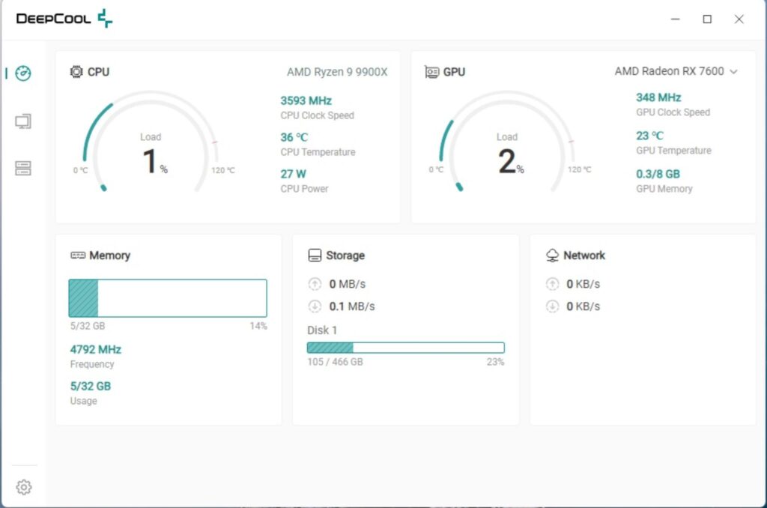This screenshot has width=767, height=508.
Task: Minimize the DeepCool window
Action: 675,19
